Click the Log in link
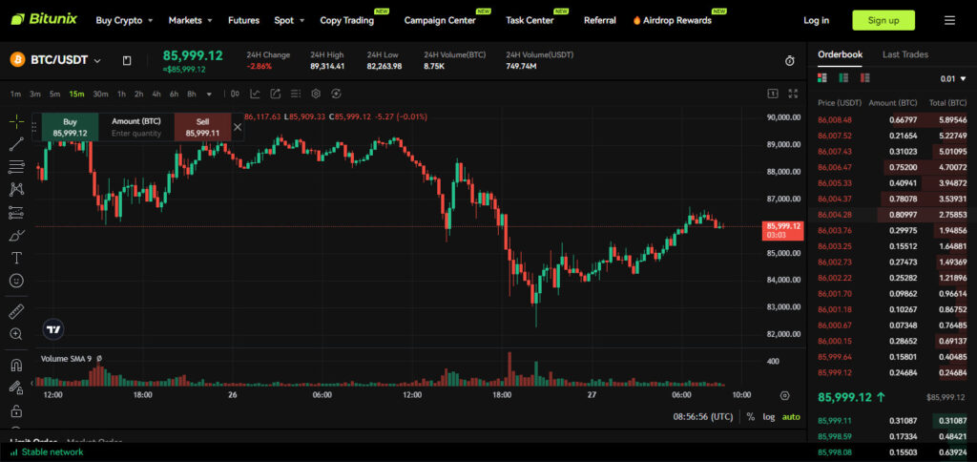Screen dimensions: 977x462 (817, 21)
